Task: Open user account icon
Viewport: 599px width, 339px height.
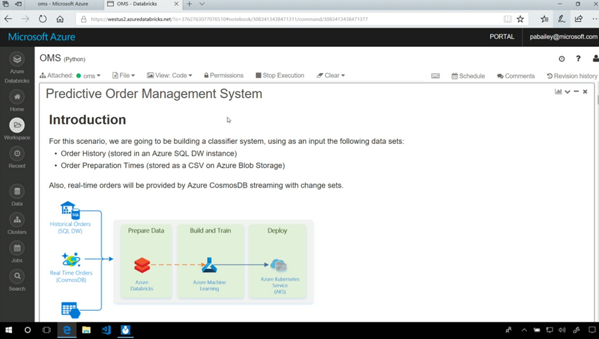Action: 595,58
